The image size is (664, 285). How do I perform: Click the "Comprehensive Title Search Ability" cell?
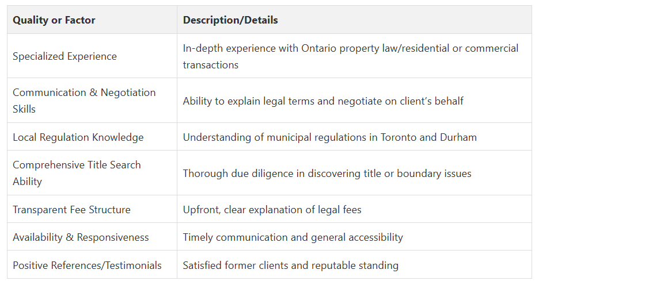tap(77, 173)
